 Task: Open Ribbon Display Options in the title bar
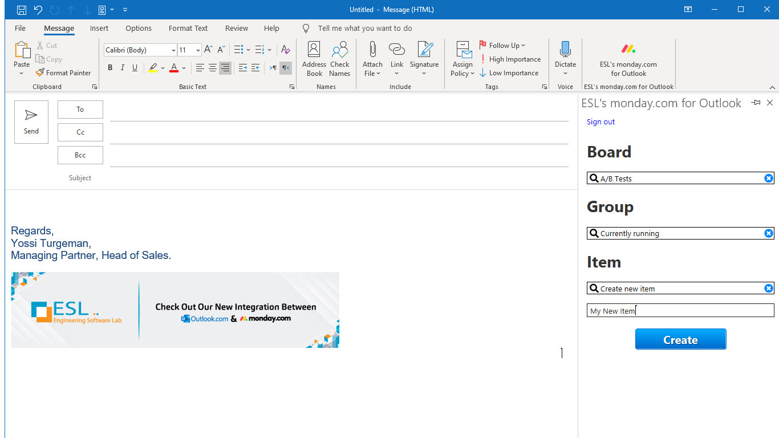click(x=688, y=10)
